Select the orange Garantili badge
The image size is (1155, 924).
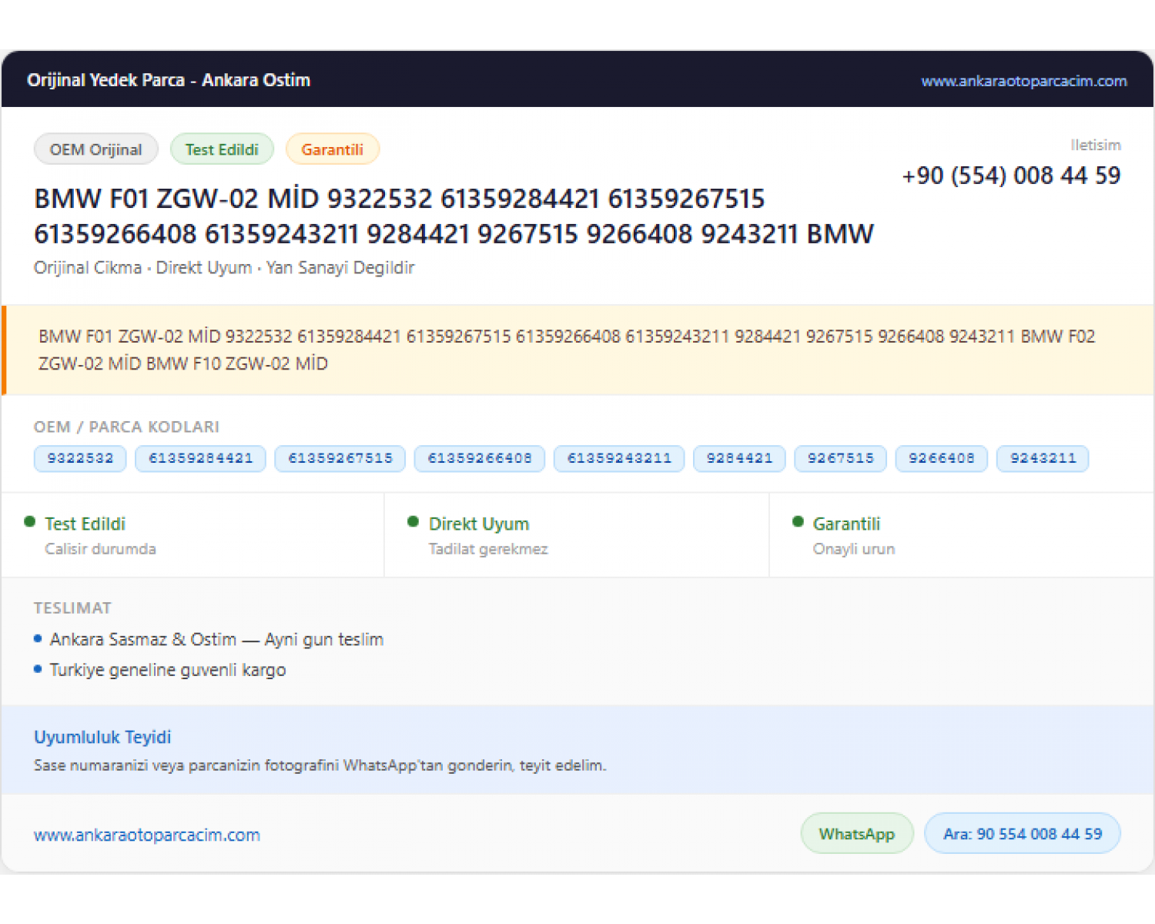click(x=333, y=149)
